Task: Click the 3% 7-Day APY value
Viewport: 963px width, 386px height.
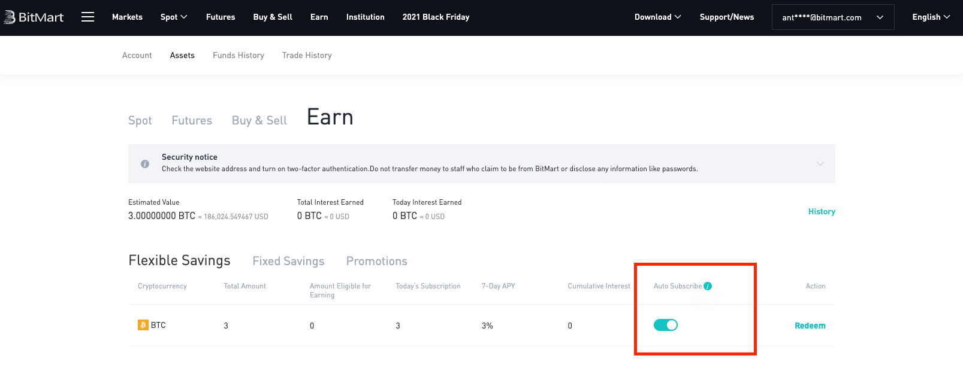Action: [x=487, y=326]
